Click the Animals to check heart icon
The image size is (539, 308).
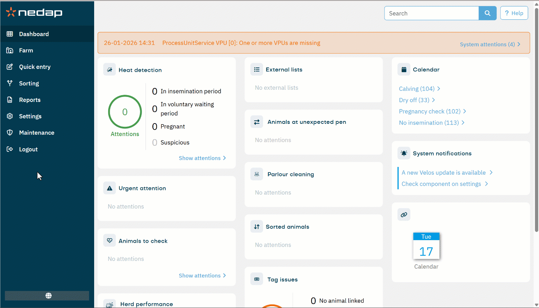click(x=110, y=241)
